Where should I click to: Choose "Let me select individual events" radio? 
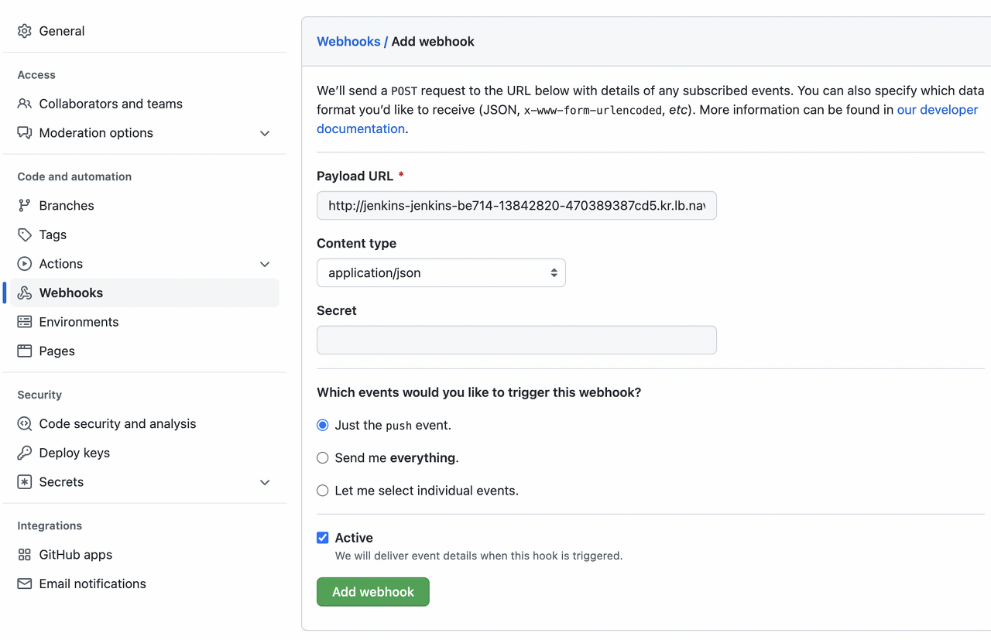point(323,491)
